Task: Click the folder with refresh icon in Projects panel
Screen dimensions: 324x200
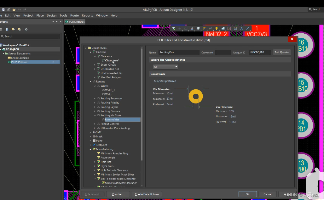Action: coord(19,29)
